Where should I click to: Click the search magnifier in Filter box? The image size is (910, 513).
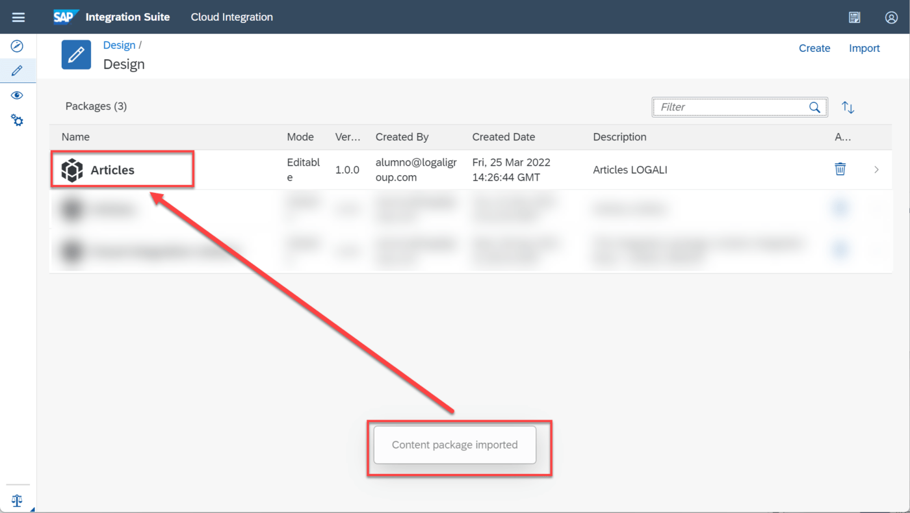pyautogui.click(x=814, y=107)
